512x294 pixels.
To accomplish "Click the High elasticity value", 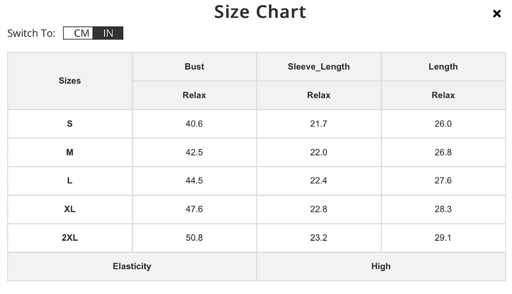I will tap(381, 266).
